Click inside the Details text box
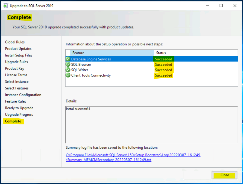The height and width of the screenshot is (184, 243). tap(151, 125)
